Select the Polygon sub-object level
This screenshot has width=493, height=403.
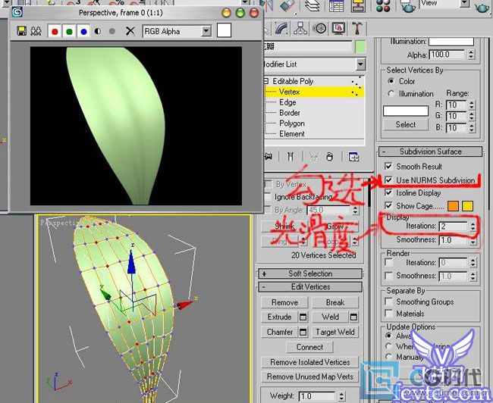point(292,123)
